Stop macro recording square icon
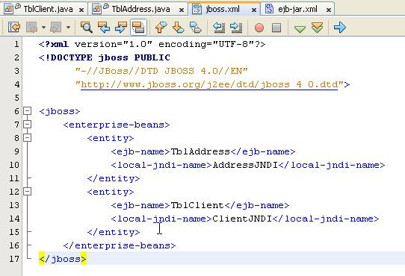Image resolution: width=405 pixels, height=276 pixels. point(276,28)
